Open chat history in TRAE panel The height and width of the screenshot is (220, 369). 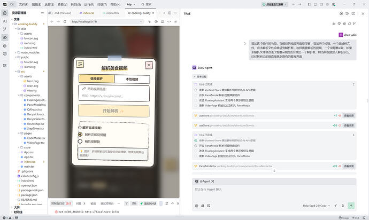click(x=347, y=14)
